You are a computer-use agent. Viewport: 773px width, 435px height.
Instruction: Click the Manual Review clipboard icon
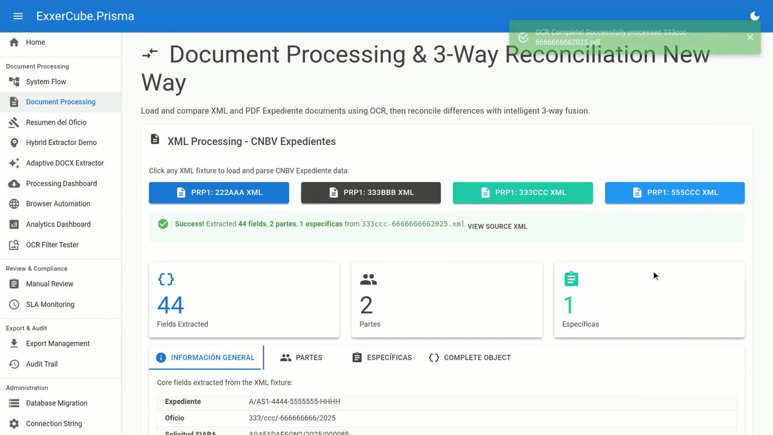pyautogui.click(x=14, y=284)
